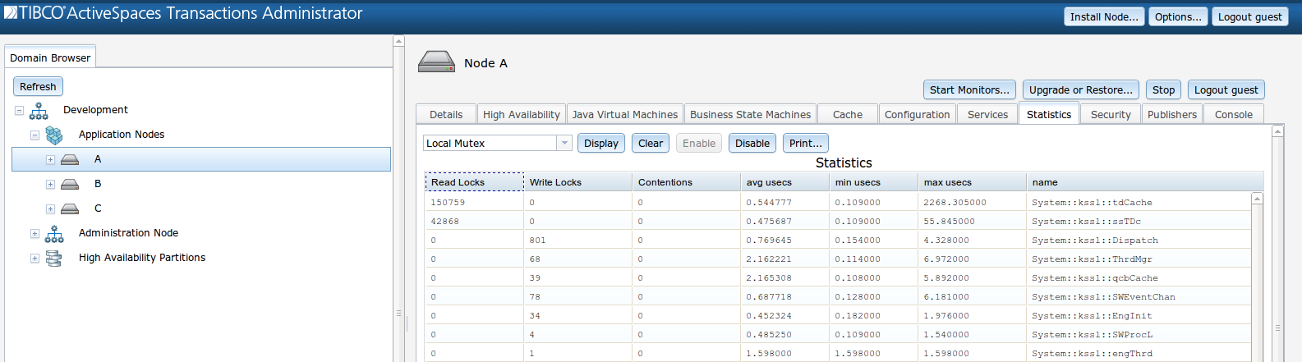Collapse the Development tree node
The width and height of the screenshot is (1302, 362).
[x=19, y=110]
